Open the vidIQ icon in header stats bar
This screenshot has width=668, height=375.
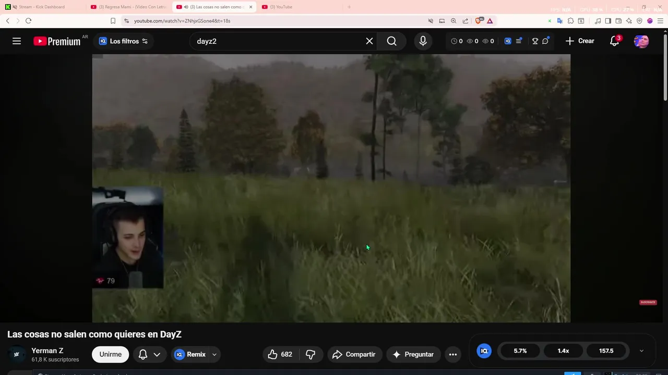pos(508,41)
